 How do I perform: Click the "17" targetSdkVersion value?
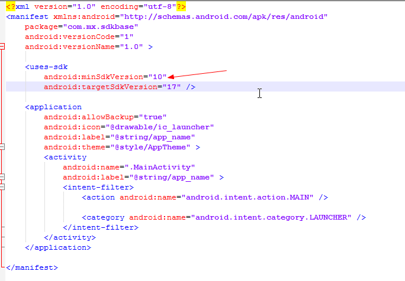[172, 87]
